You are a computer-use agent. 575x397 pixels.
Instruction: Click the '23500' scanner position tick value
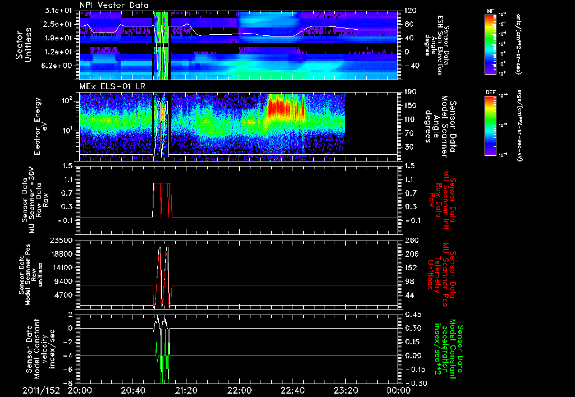point(62,240)
